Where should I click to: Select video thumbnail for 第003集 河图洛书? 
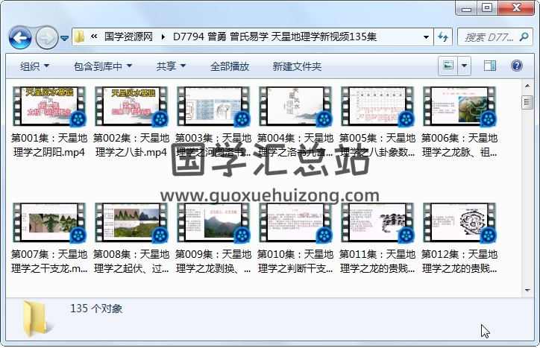[213, 106]
